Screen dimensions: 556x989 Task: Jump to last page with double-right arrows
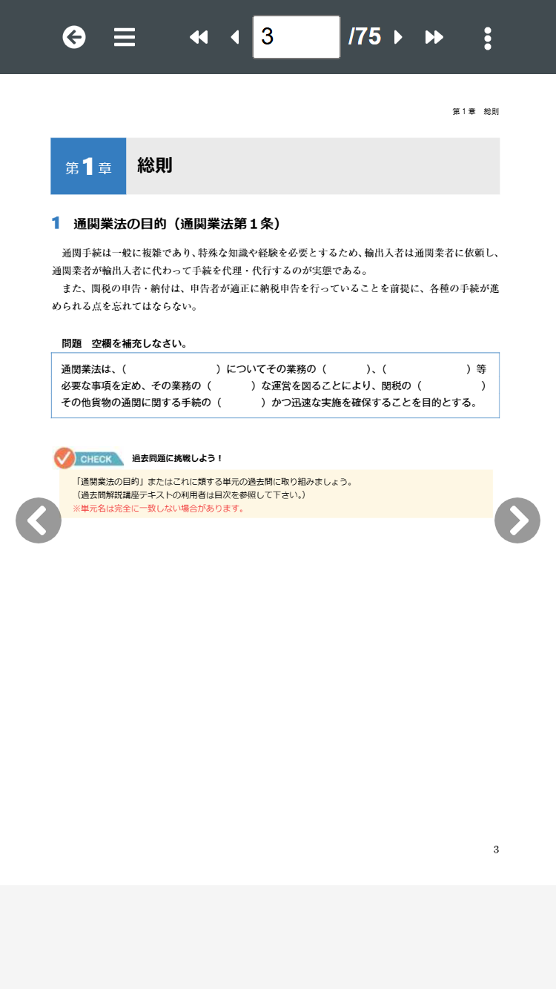[x=434, y=37]
